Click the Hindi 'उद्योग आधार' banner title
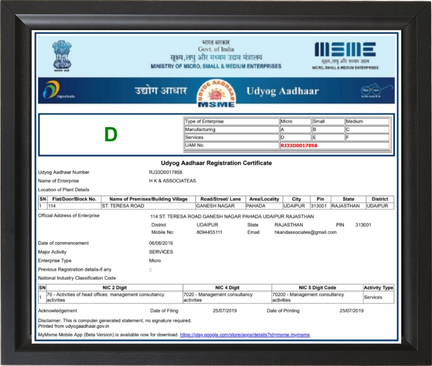The width and height of the screenshot is (432, 366). [x=160, y=91]
